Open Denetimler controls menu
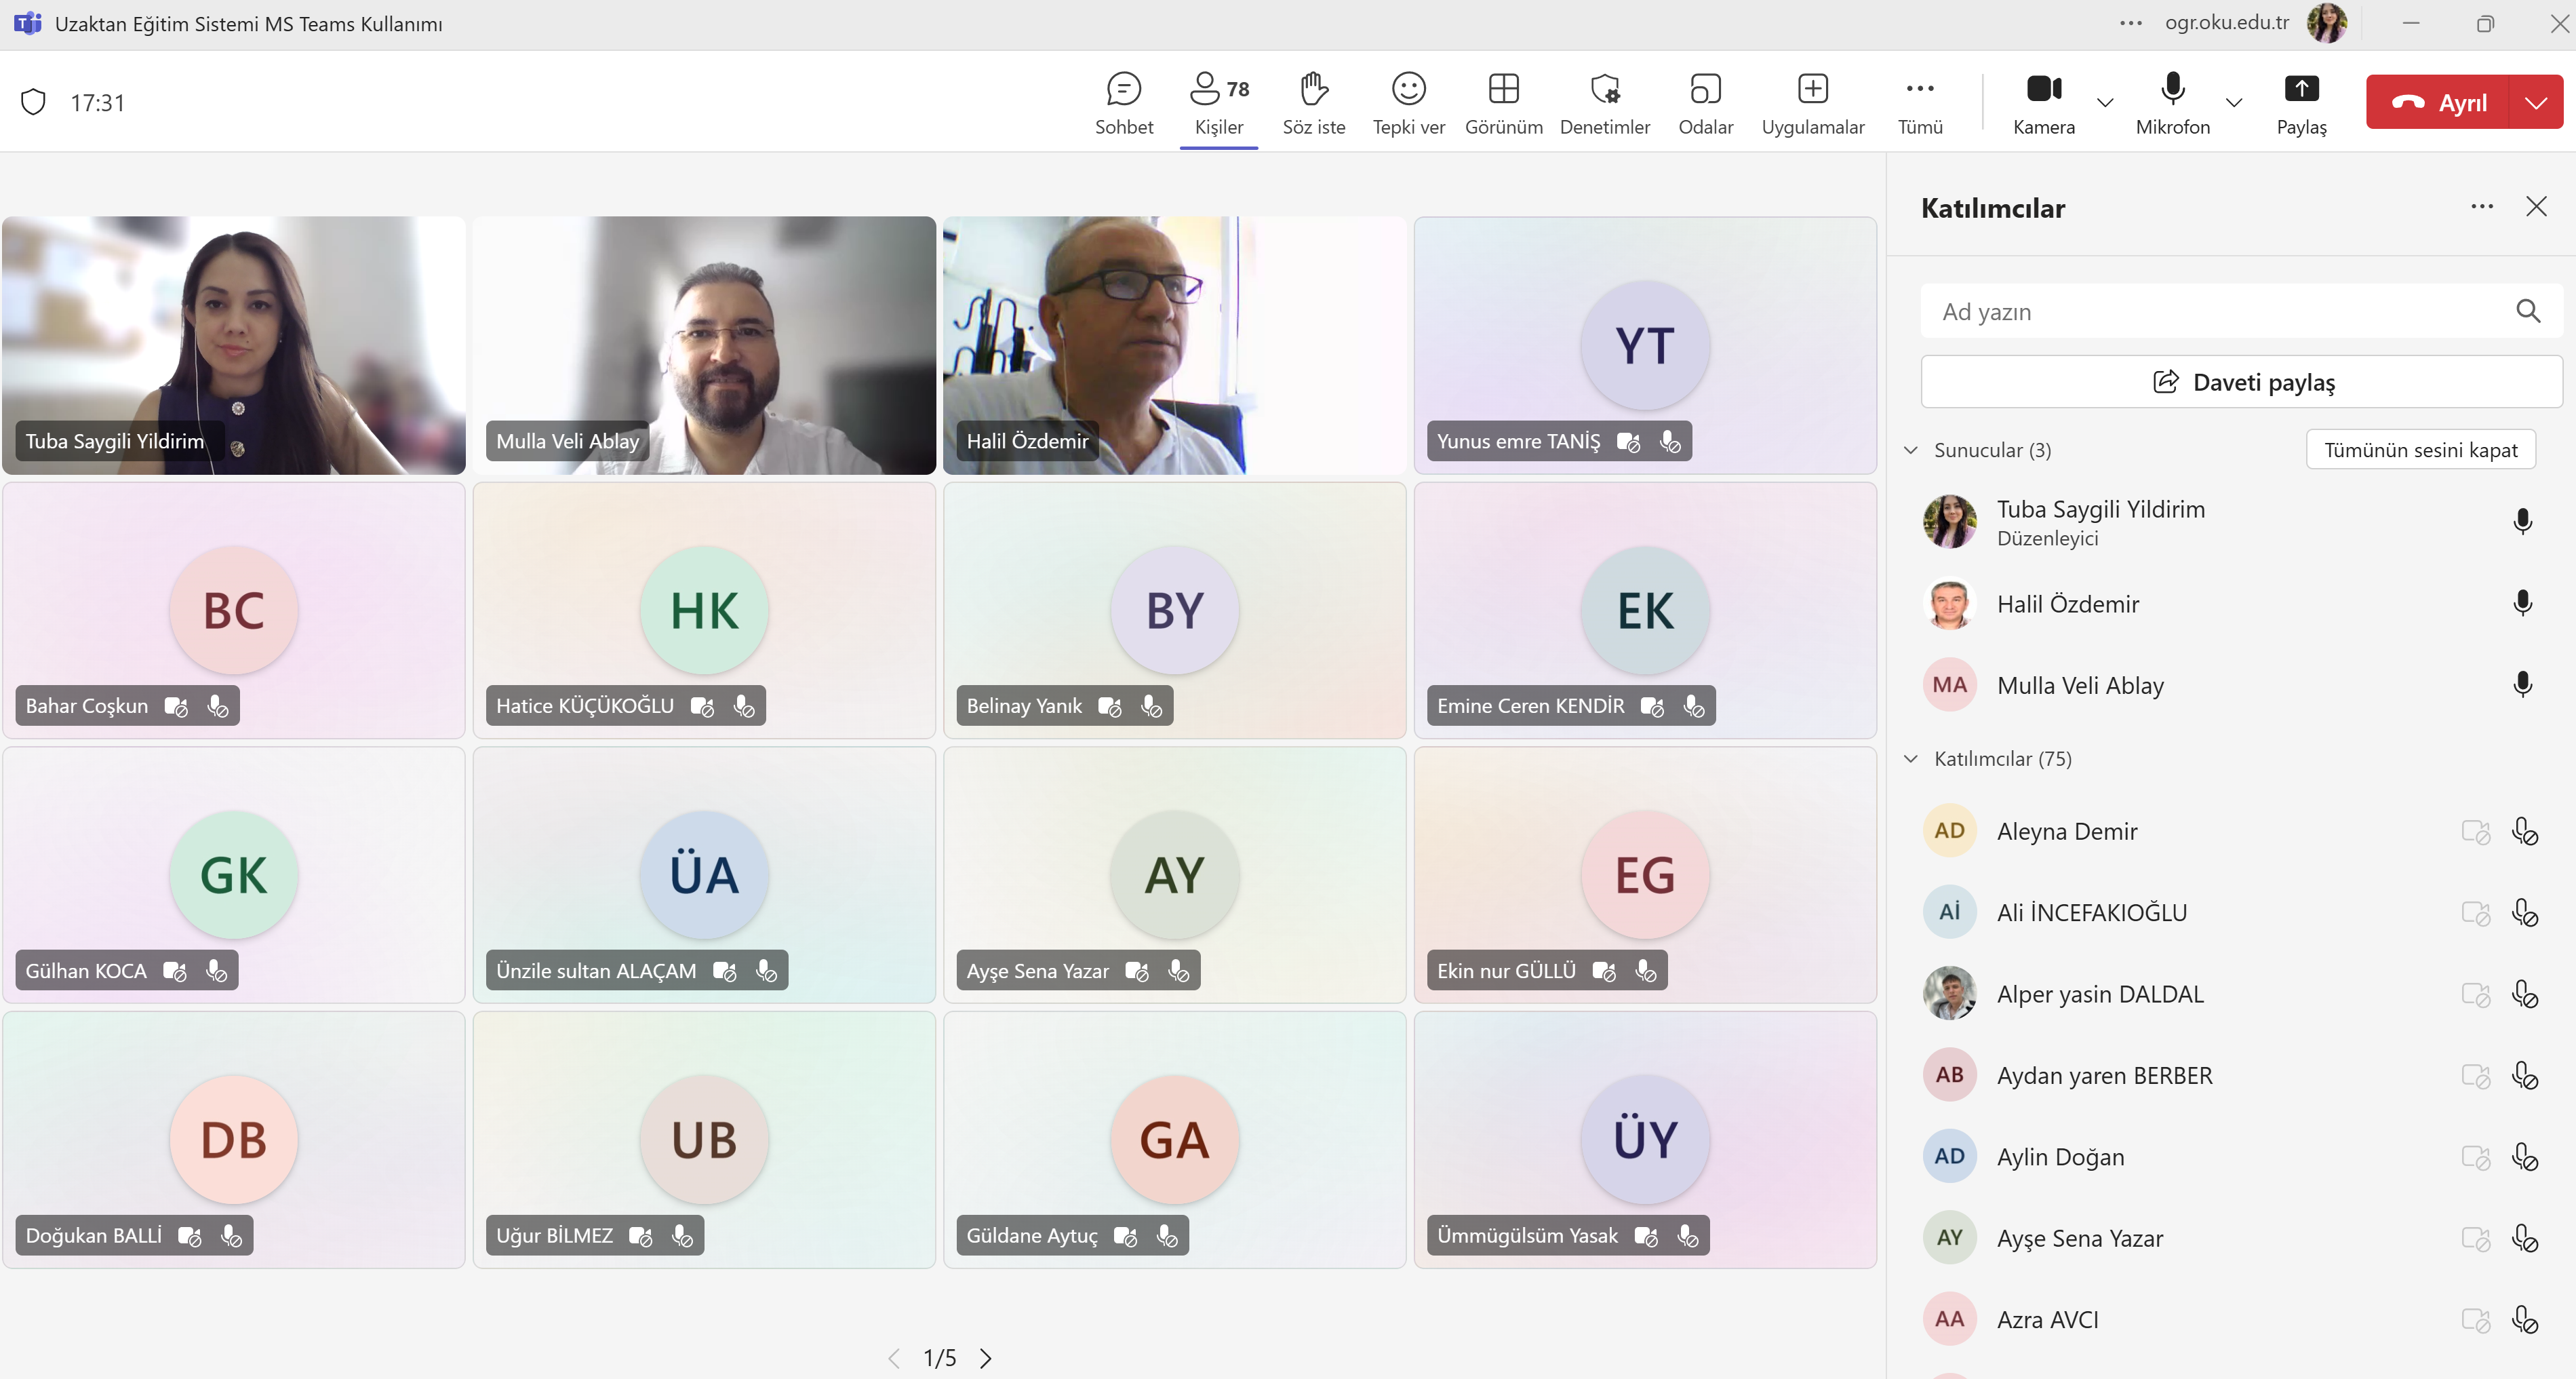The height and width of the screenshot is (1379, 2576). tap(1604, 102)
